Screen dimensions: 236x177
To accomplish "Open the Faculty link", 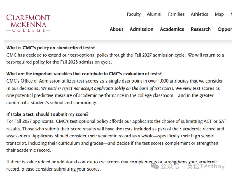I will 133,14.
